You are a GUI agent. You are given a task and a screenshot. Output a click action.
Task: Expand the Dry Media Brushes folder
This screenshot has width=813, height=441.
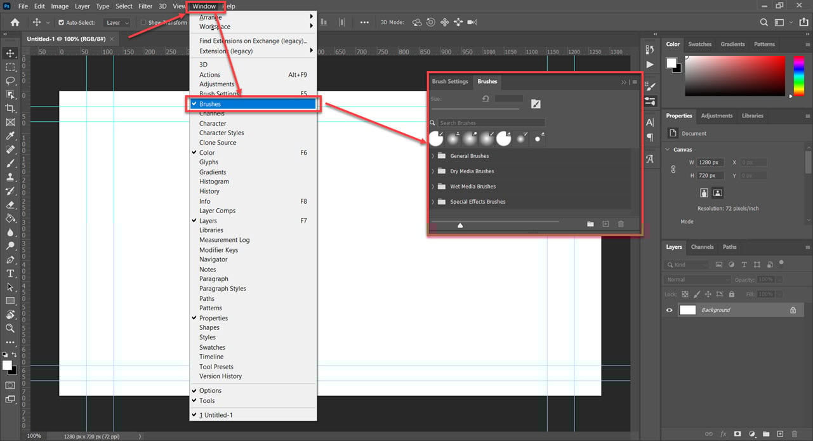click(433, 171)
